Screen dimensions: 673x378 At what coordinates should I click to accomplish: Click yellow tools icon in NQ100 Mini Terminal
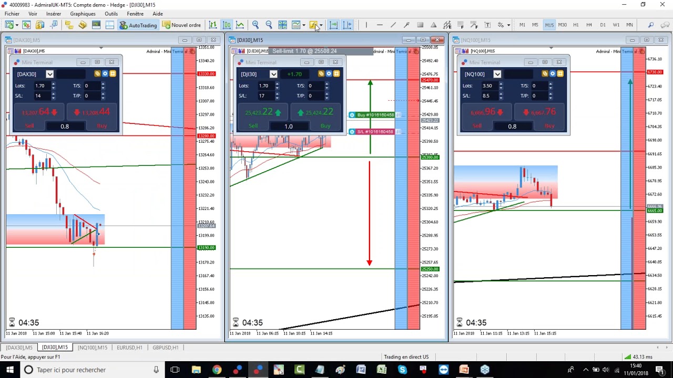coord(560,74)
